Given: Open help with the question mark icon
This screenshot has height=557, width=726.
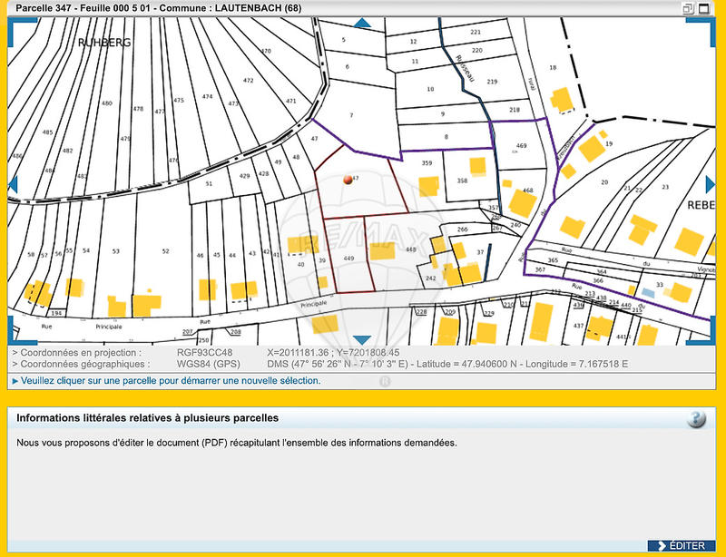Looking at the screenshot, I should pyautogui.click(x=697, y=418).
